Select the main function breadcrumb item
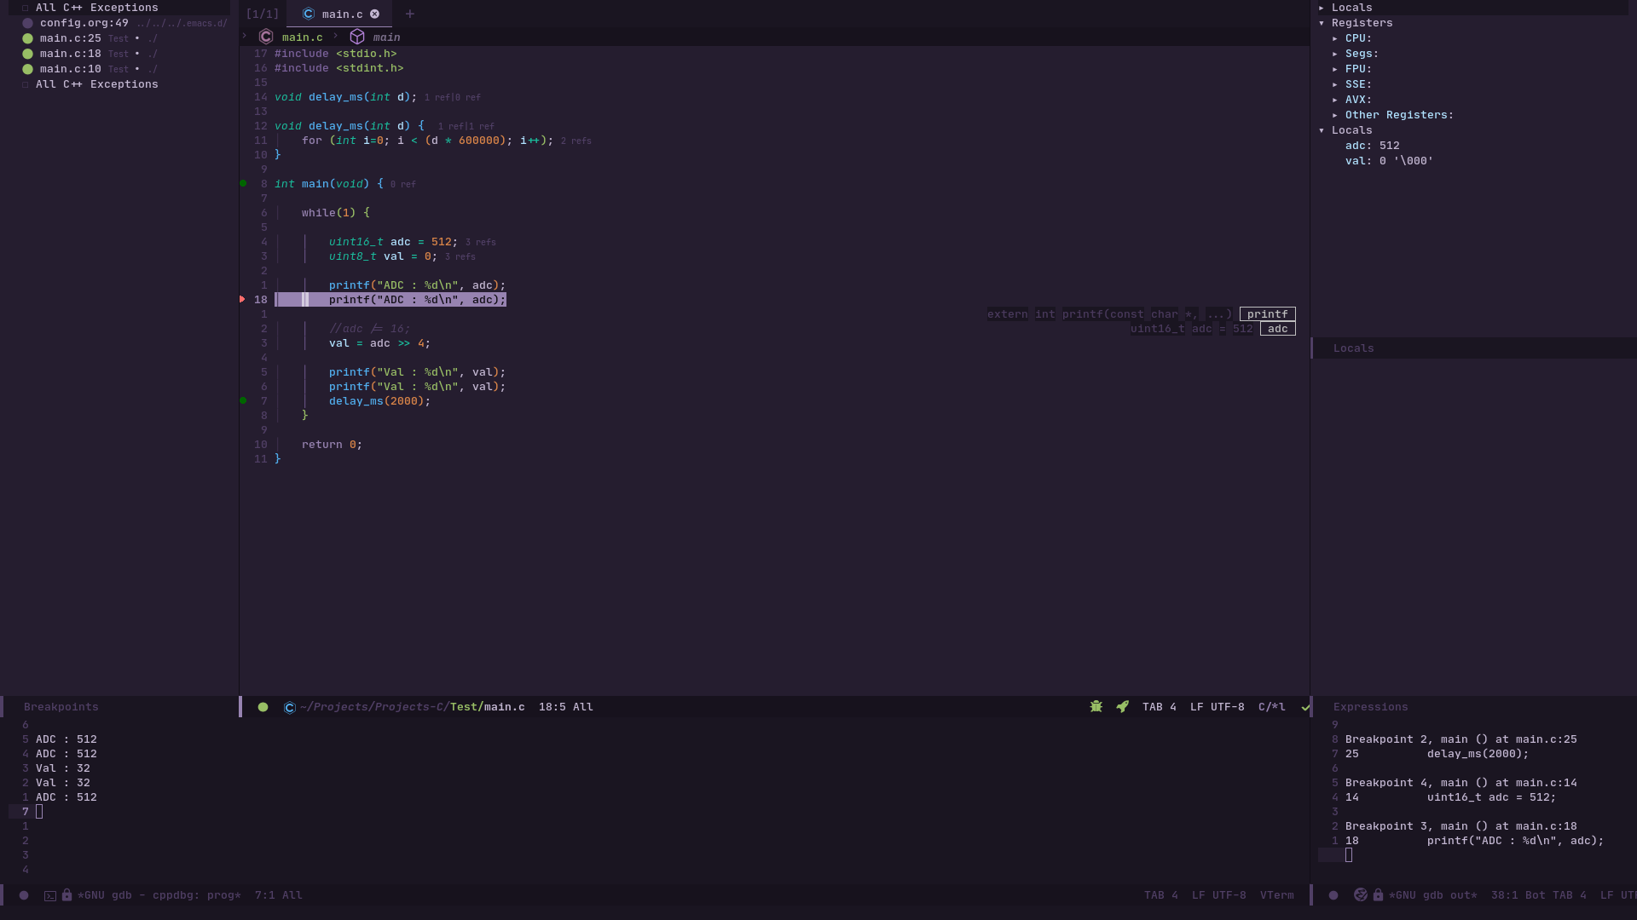 [386, 37]
